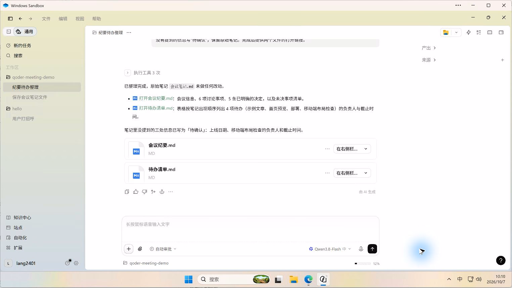Go back with the left arrow
512x288 pixels.
pyautogui.click(x=20, y=19)
